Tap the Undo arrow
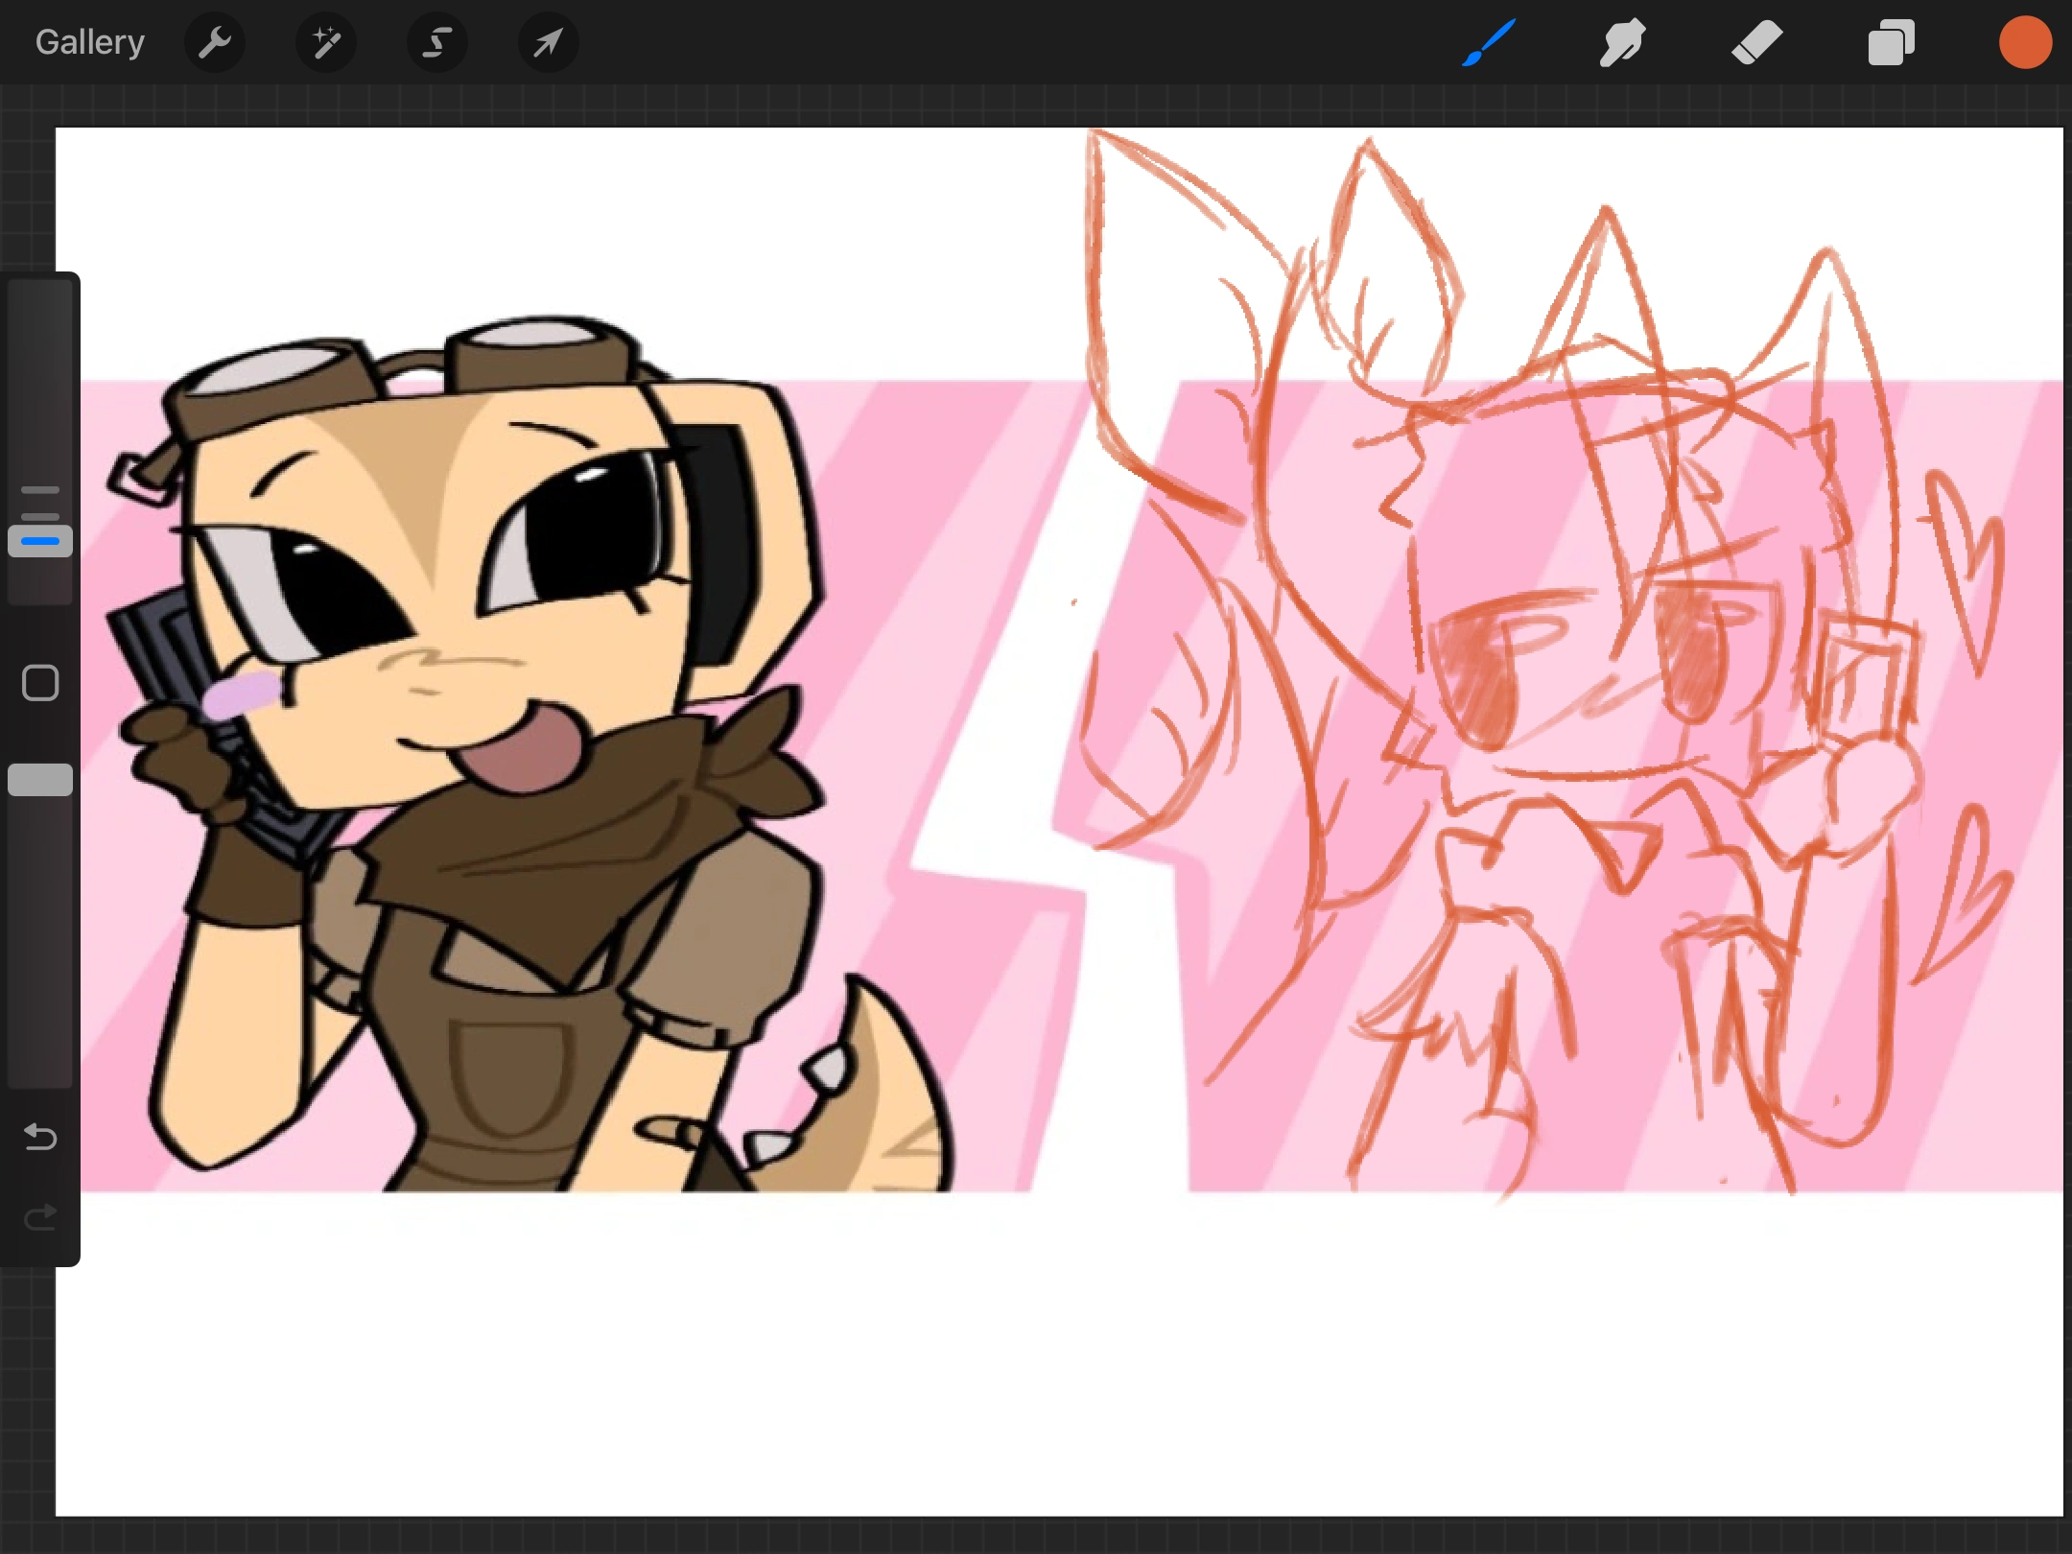Viewport: 2072px width, 1554px height. [x=39, y=1137]
